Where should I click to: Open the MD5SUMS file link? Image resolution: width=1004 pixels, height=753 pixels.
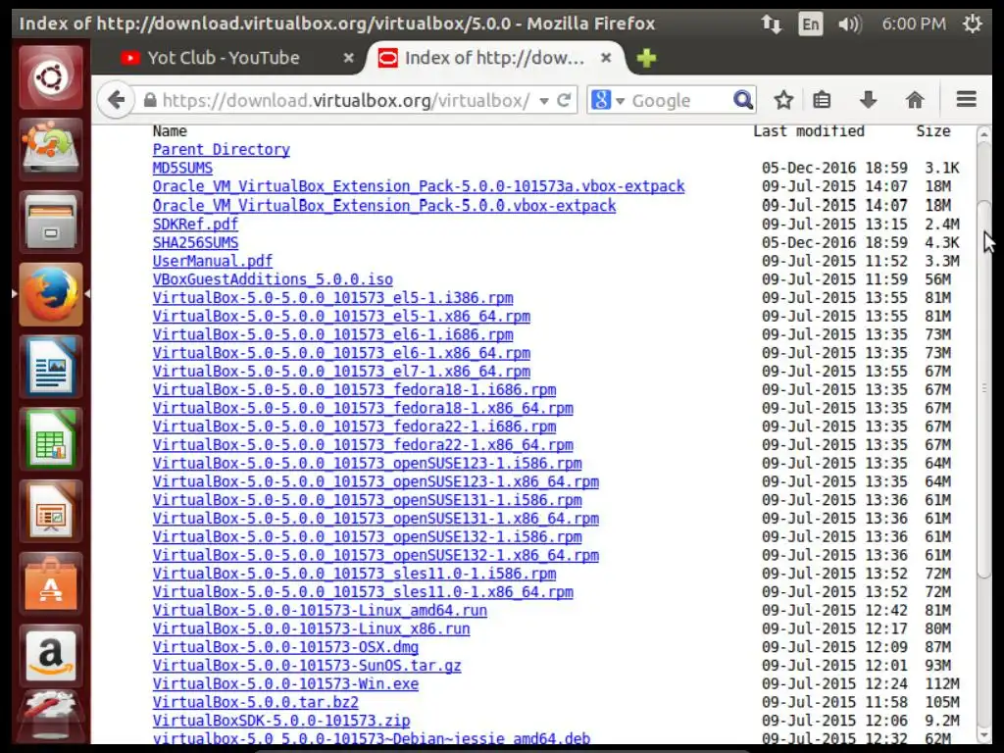[182, 169]
